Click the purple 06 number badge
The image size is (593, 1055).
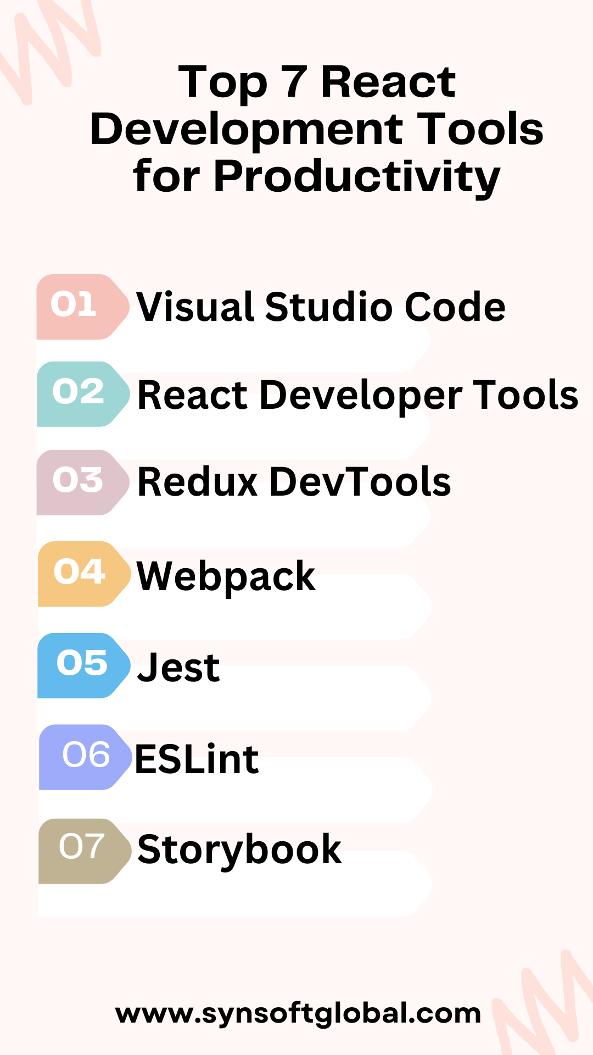(86, 757)
